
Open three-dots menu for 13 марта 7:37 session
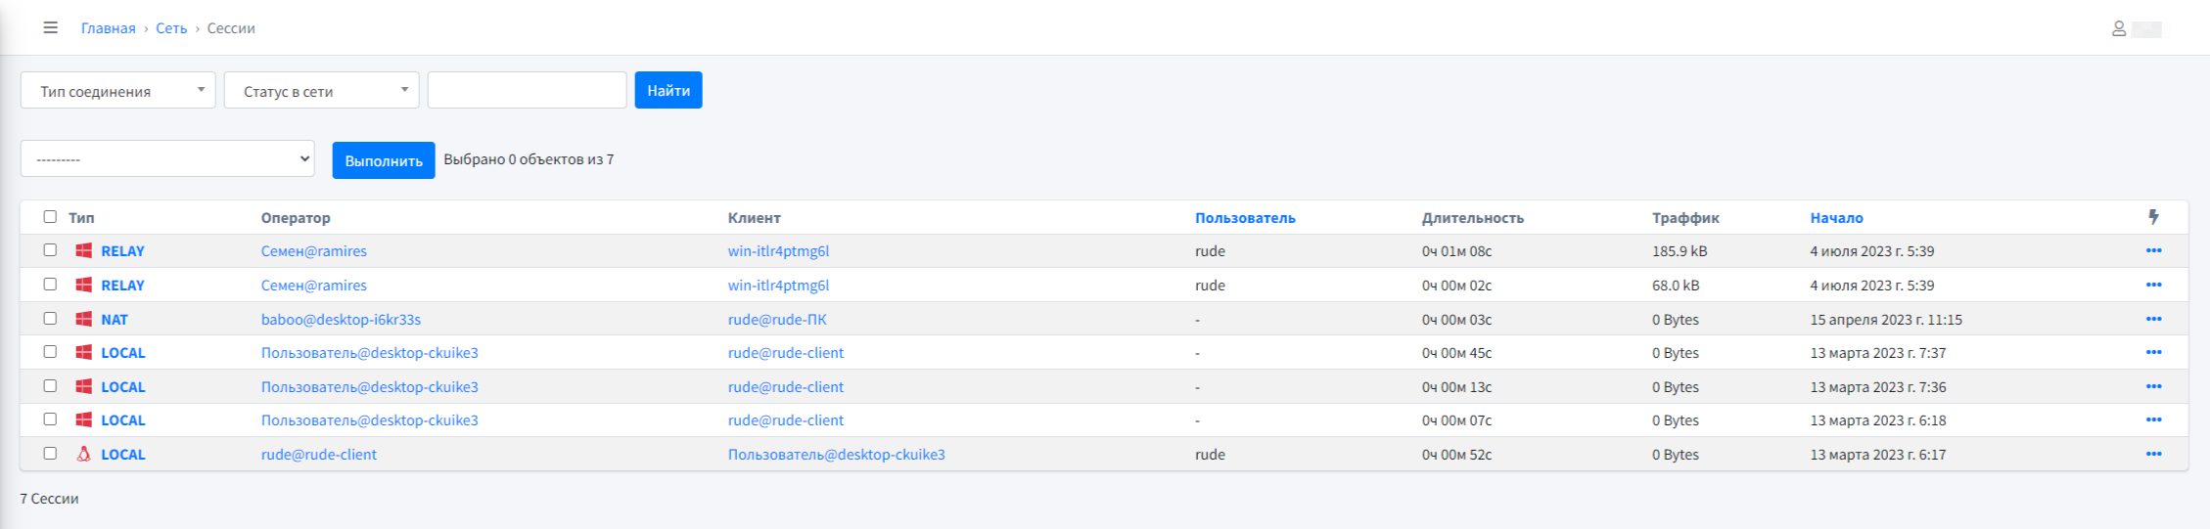(x=2153, y=353)
